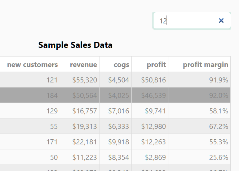
Task: Select the revenue cell $11,223
Action: click(84, 157)
